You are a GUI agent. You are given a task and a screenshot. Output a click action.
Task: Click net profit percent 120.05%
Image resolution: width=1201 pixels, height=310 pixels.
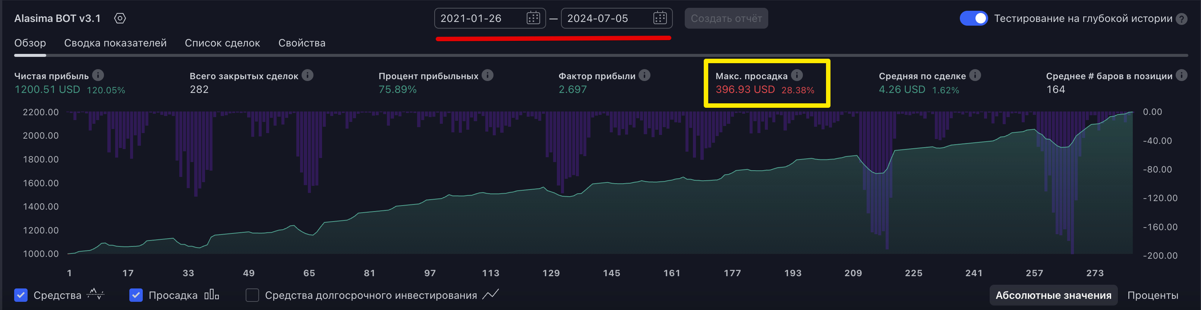(x=106, y=90)
